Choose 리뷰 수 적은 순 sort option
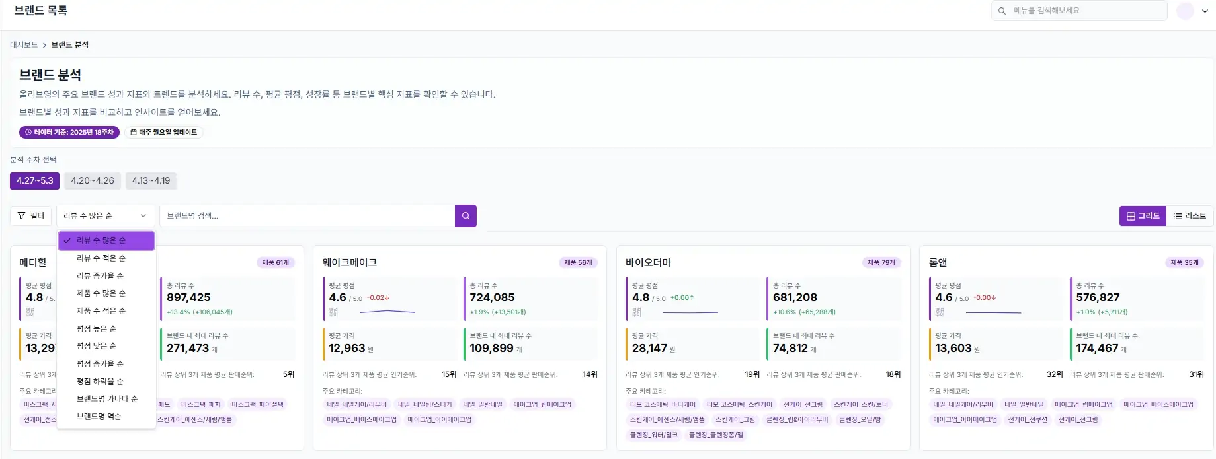Screen dimensions: 1216x459 [106, 258]
